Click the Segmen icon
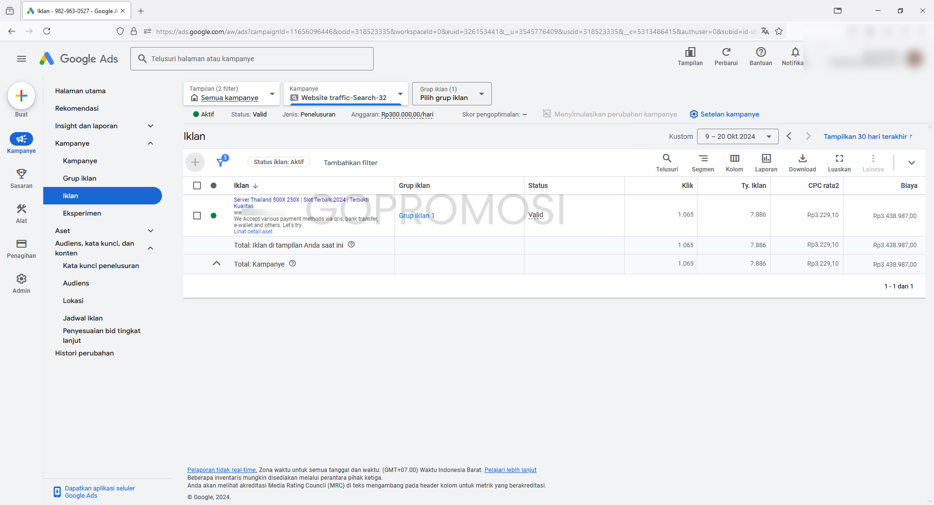This screenshot has width=934, height=505. tap(702, 159)
